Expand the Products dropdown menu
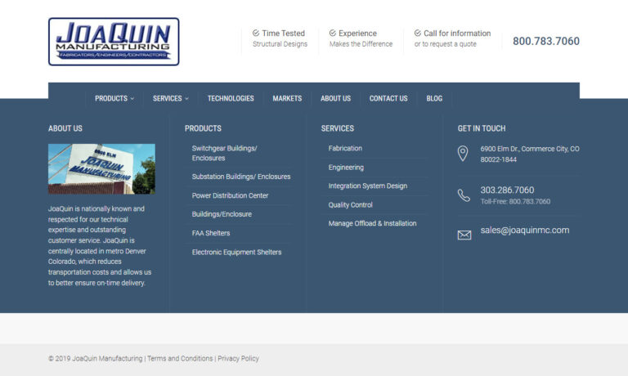This screenshot has width=628, height=376. click(114, 98)
